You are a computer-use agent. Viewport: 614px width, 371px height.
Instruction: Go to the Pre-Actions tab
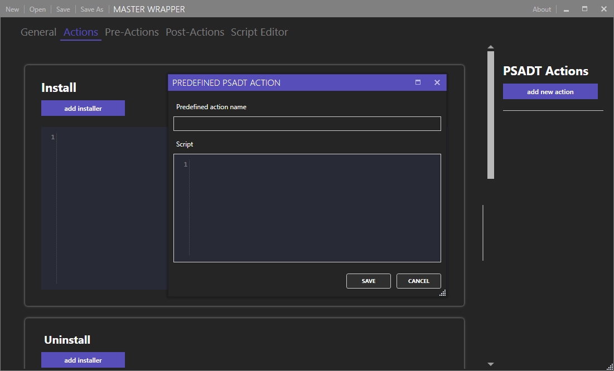click(x=132, y=32)
